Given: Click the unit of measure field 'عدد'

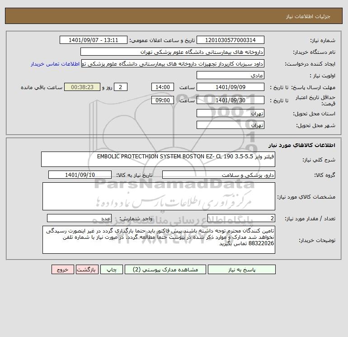Looking at the screenshot, I should (79, 218).
